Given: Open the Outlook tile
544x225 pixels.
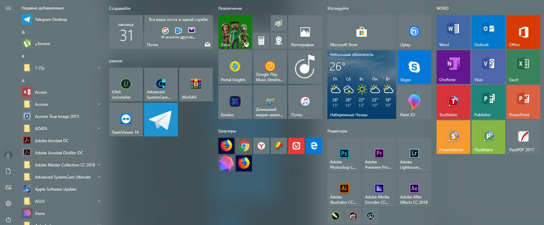Looking at the screenshot, I should [x=488, y=32].
